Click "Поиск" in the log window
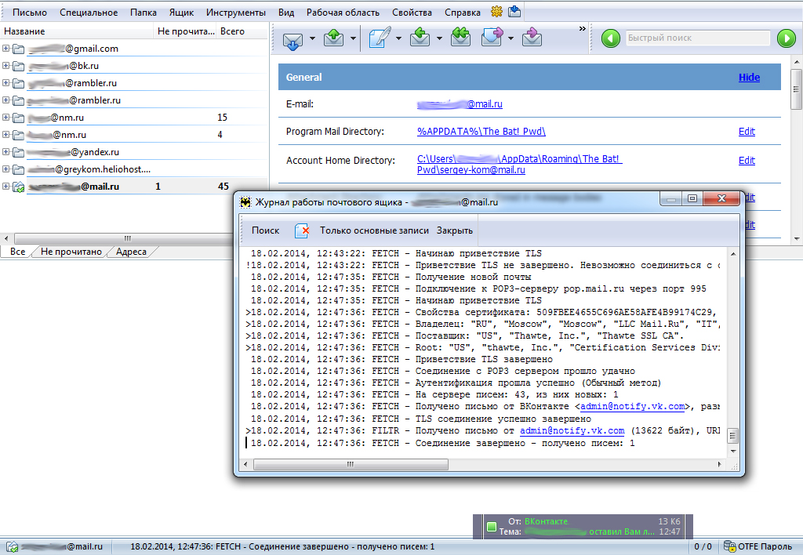 tap(265, 230)
